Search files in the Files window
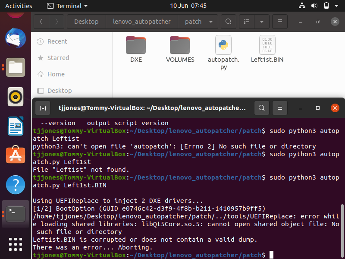Viewport: 345px width, 259px height. point(229,22)
